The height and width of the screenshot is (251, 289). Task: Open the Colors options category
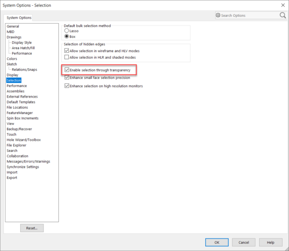coord(12,59)
